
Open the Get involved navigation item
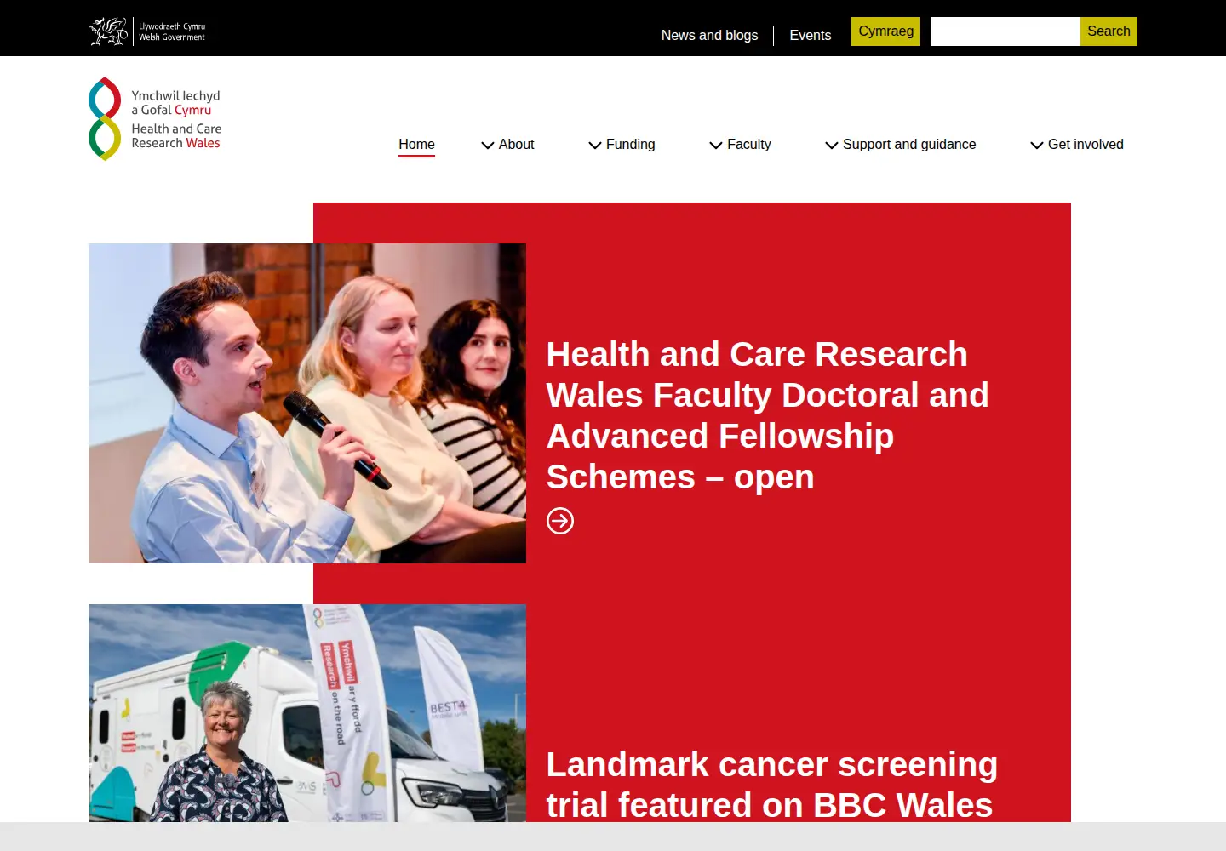point(1086,145)
